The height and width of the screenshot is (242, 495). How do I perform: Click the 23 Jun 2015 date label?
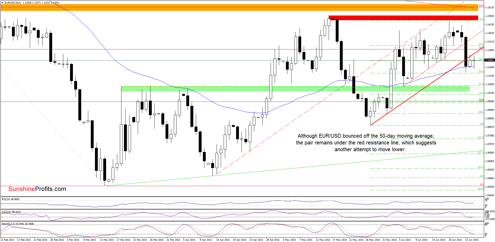tap(472, 240)
